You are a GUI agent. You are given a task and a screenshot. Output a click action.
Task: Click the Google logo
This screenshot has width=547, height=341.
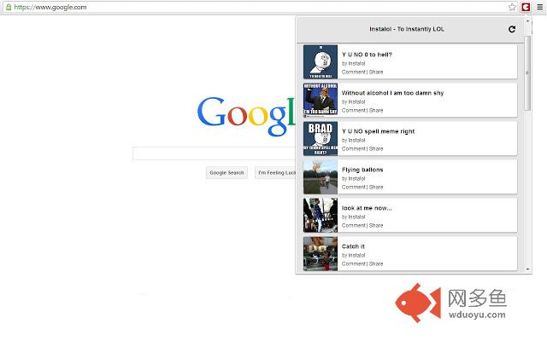point(246,116)
